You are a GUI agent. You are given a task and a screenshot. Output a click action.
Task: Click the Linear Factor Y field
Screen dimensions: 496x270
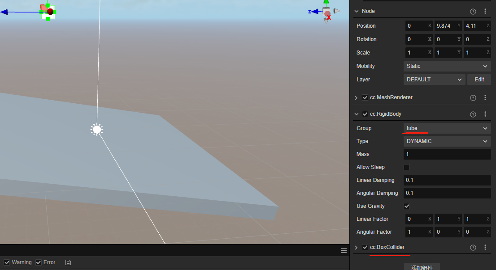[448, 219]
